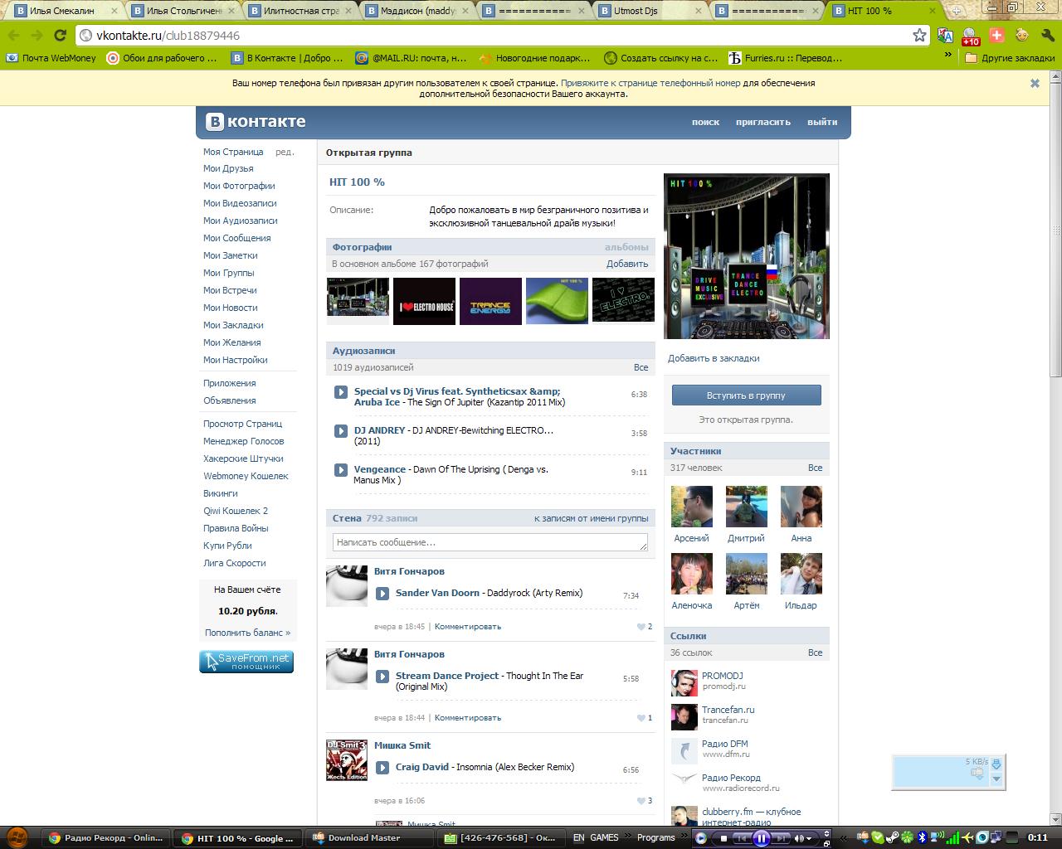Expand the hidden tray icons chevron
Image resolution: width=1062 pixels, height=849 pixels.
[844, 838]
